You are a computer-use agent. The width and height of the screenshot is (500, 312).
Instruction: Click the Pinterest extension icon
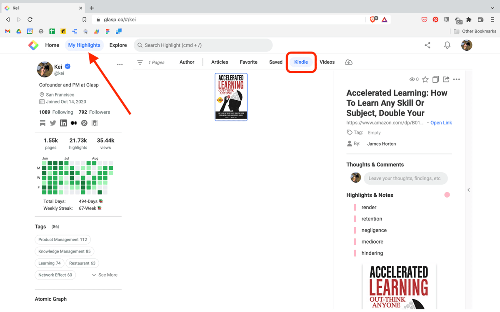(x=435, y=20)
